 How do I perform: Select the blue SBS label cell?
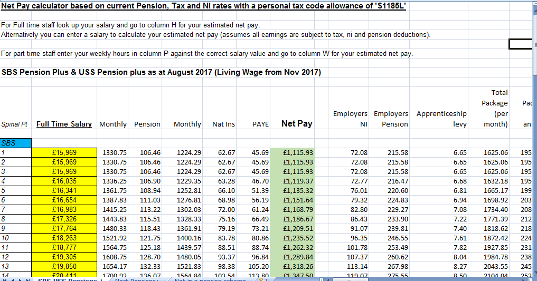(x=16, y=142)
